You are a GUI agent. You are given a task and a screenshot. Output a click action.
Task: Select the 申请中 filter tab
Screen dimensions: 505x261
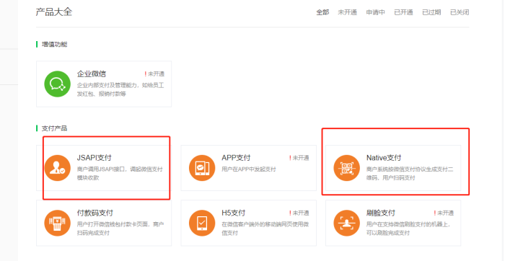pyautogui.click(x=376, y=12)
